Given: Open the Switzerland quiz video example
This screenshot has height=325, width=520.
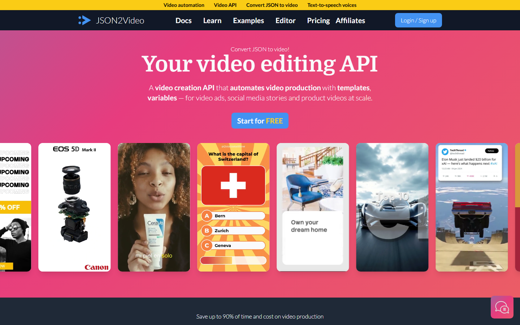Looking at the screenshot, I should coord(233,207).
